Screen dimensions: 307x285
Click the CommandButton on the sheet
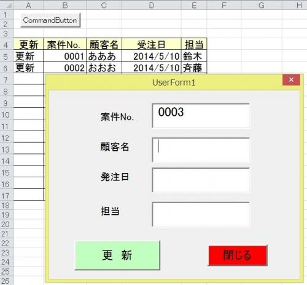pyautogui.click(x=50, y=20)
